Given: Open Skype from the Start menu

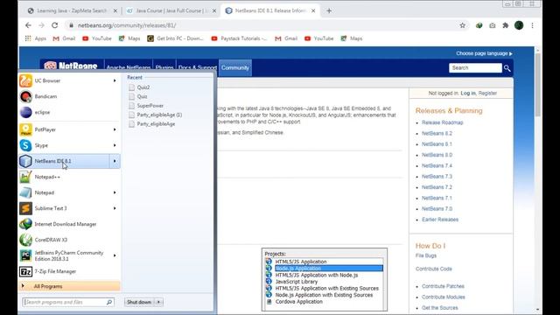Looking at the screenshot, I should [70, 145].
